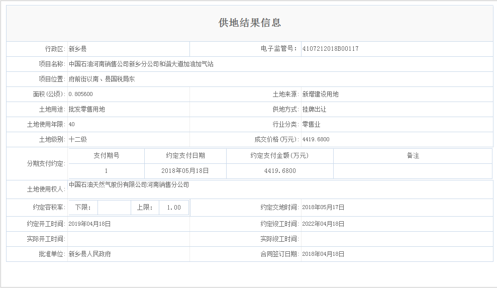Select the 约定开工时间 date 2019年04月18日
The width and height of the screenshot is (497, 288).
tap(89, 224)
